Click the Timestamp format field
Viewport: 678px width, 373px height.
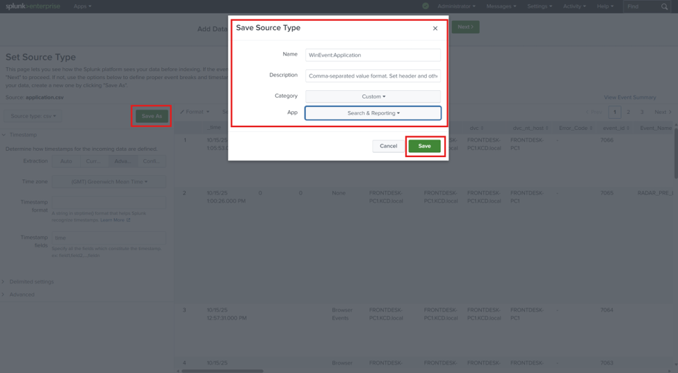click(x=109, y=202)
